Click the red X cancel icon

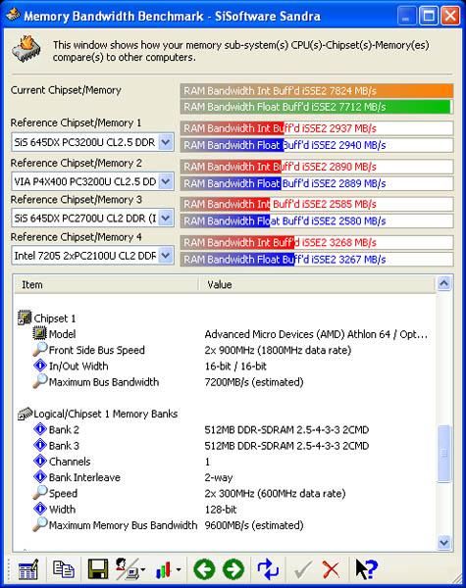pyautogui.click(x=331, y=570)
